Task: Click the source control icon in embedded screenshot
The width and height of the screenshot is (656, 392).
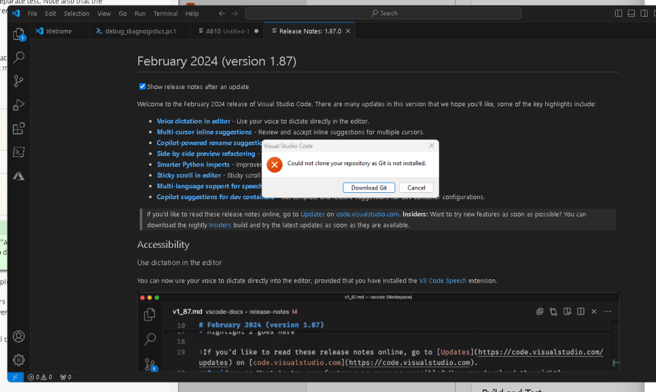Action: (150, 364)
